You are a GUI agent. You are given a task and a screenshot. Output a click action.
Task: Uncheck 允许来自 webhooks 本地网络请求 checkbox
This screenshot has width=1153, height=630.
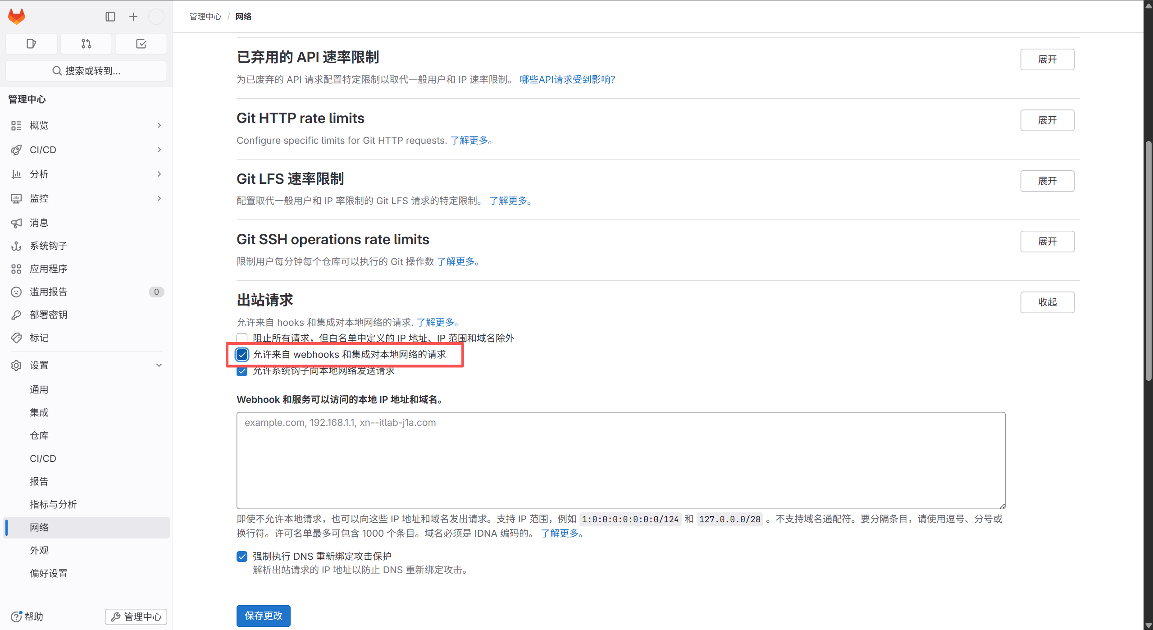click(242, 355)
